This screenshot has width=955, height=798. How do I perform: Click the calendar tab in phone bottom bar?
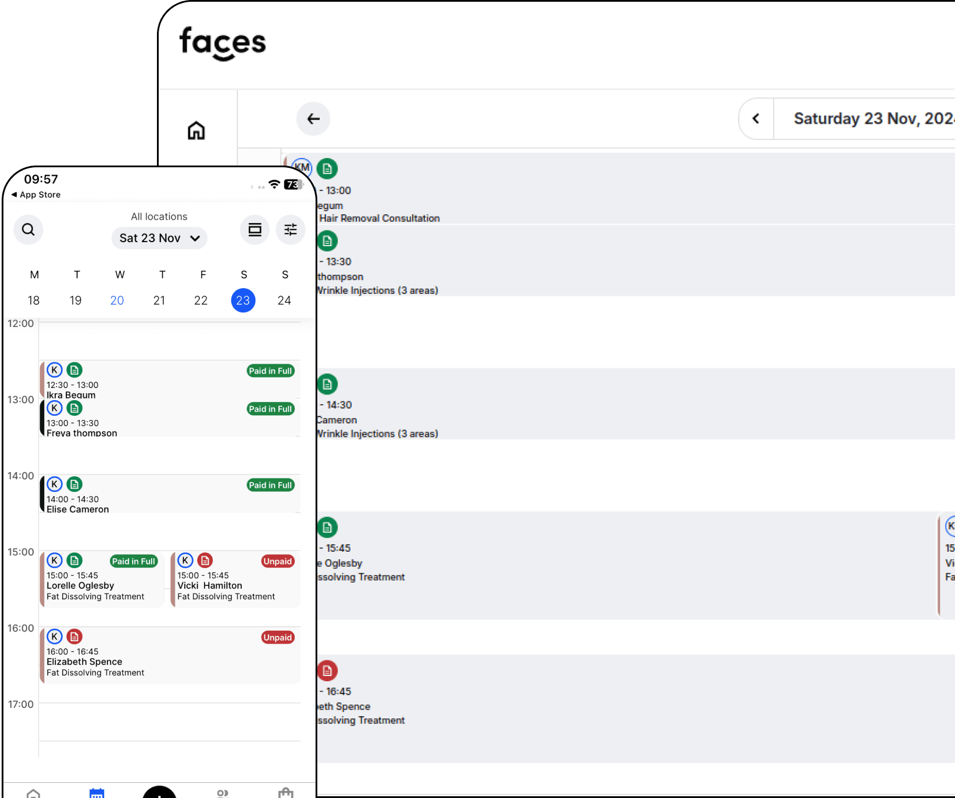pos(97,793)
